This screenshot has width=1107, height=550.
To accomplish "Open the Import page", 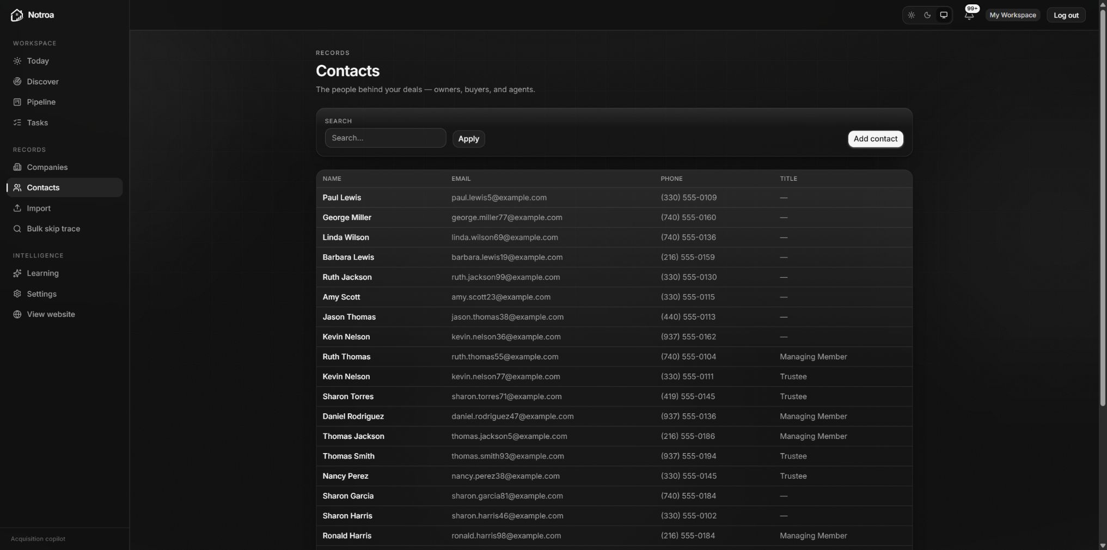I will point(65,208).
